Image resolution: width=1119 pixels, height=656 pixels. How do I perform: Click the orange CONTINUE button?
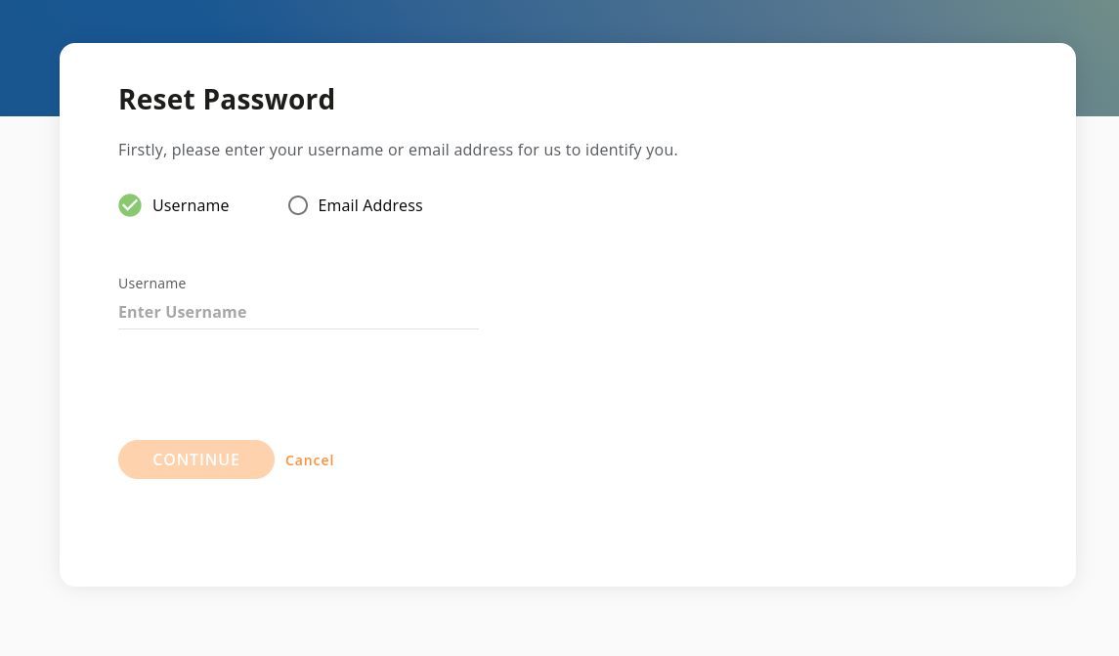(196, 459)
